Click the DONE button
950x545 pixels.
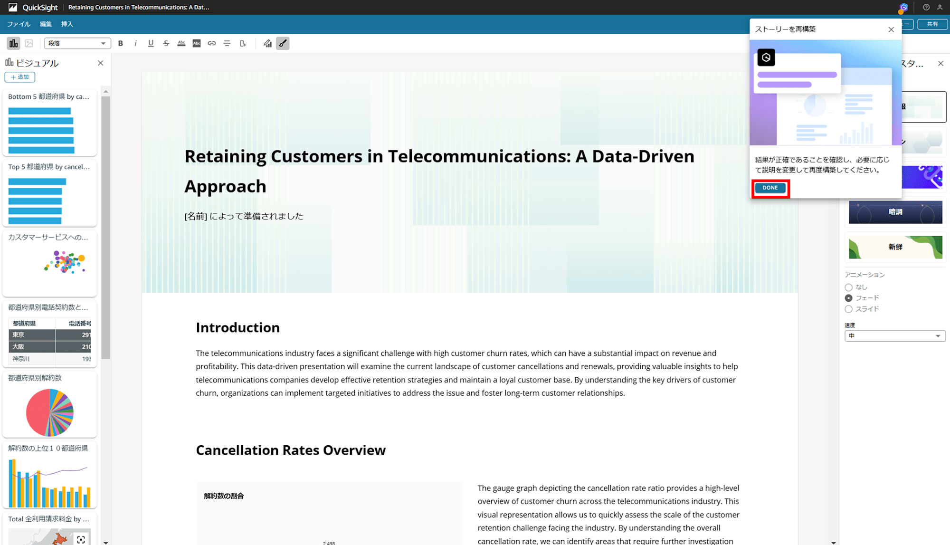click(770, 187)
